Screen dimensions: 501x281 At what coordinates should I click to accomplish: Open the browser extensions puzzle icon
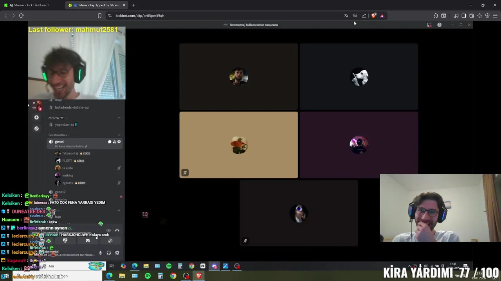[436, 16]
